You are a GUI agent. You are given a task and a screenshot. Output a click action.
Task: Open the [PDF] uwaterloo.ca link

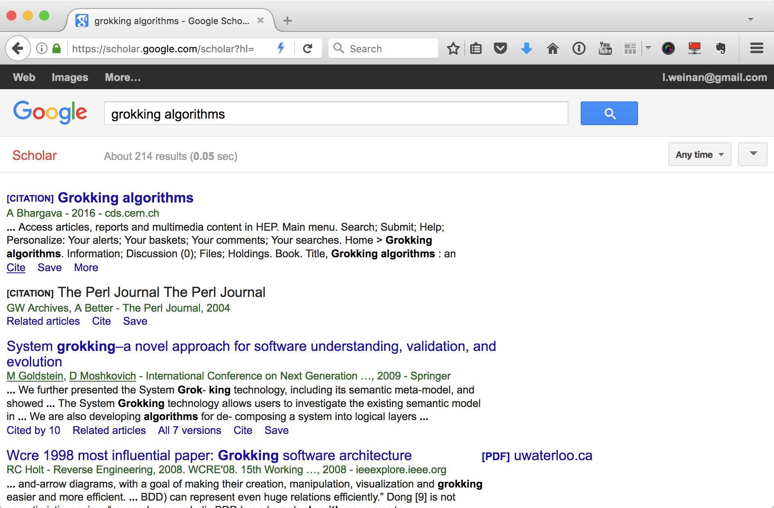[537, 456]
